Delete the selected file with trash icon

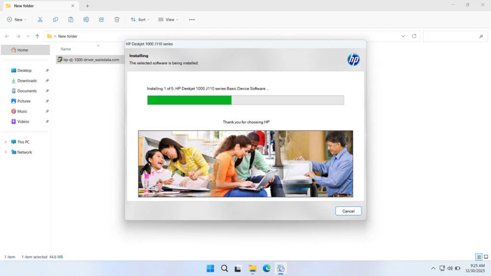click(116, 19)
